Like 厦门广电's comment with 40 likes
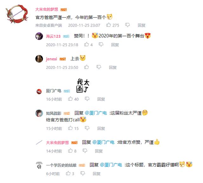Screen dimensions: 203x183 click(70, 99)
